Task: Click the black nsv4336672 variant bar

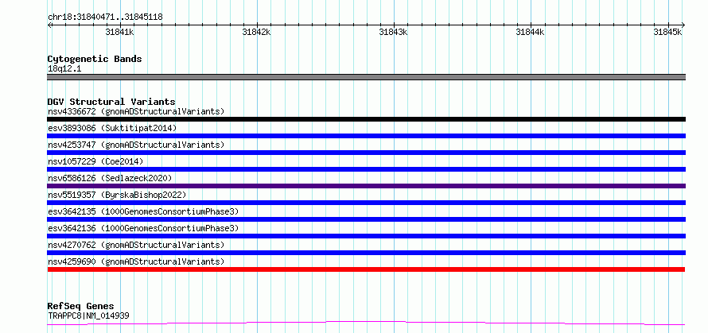Action: click(x=366, y=119)
